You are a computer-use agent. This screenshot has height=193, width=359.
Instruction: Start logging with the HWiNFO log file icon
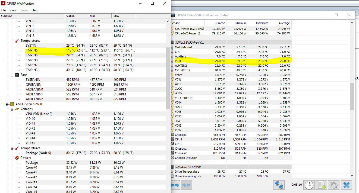322,185
